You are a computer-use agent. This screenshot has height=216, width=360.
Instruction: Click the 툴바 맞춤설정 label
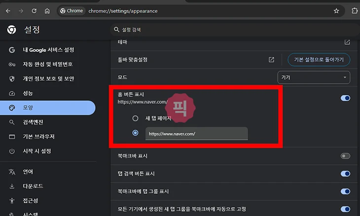point(133,60)
